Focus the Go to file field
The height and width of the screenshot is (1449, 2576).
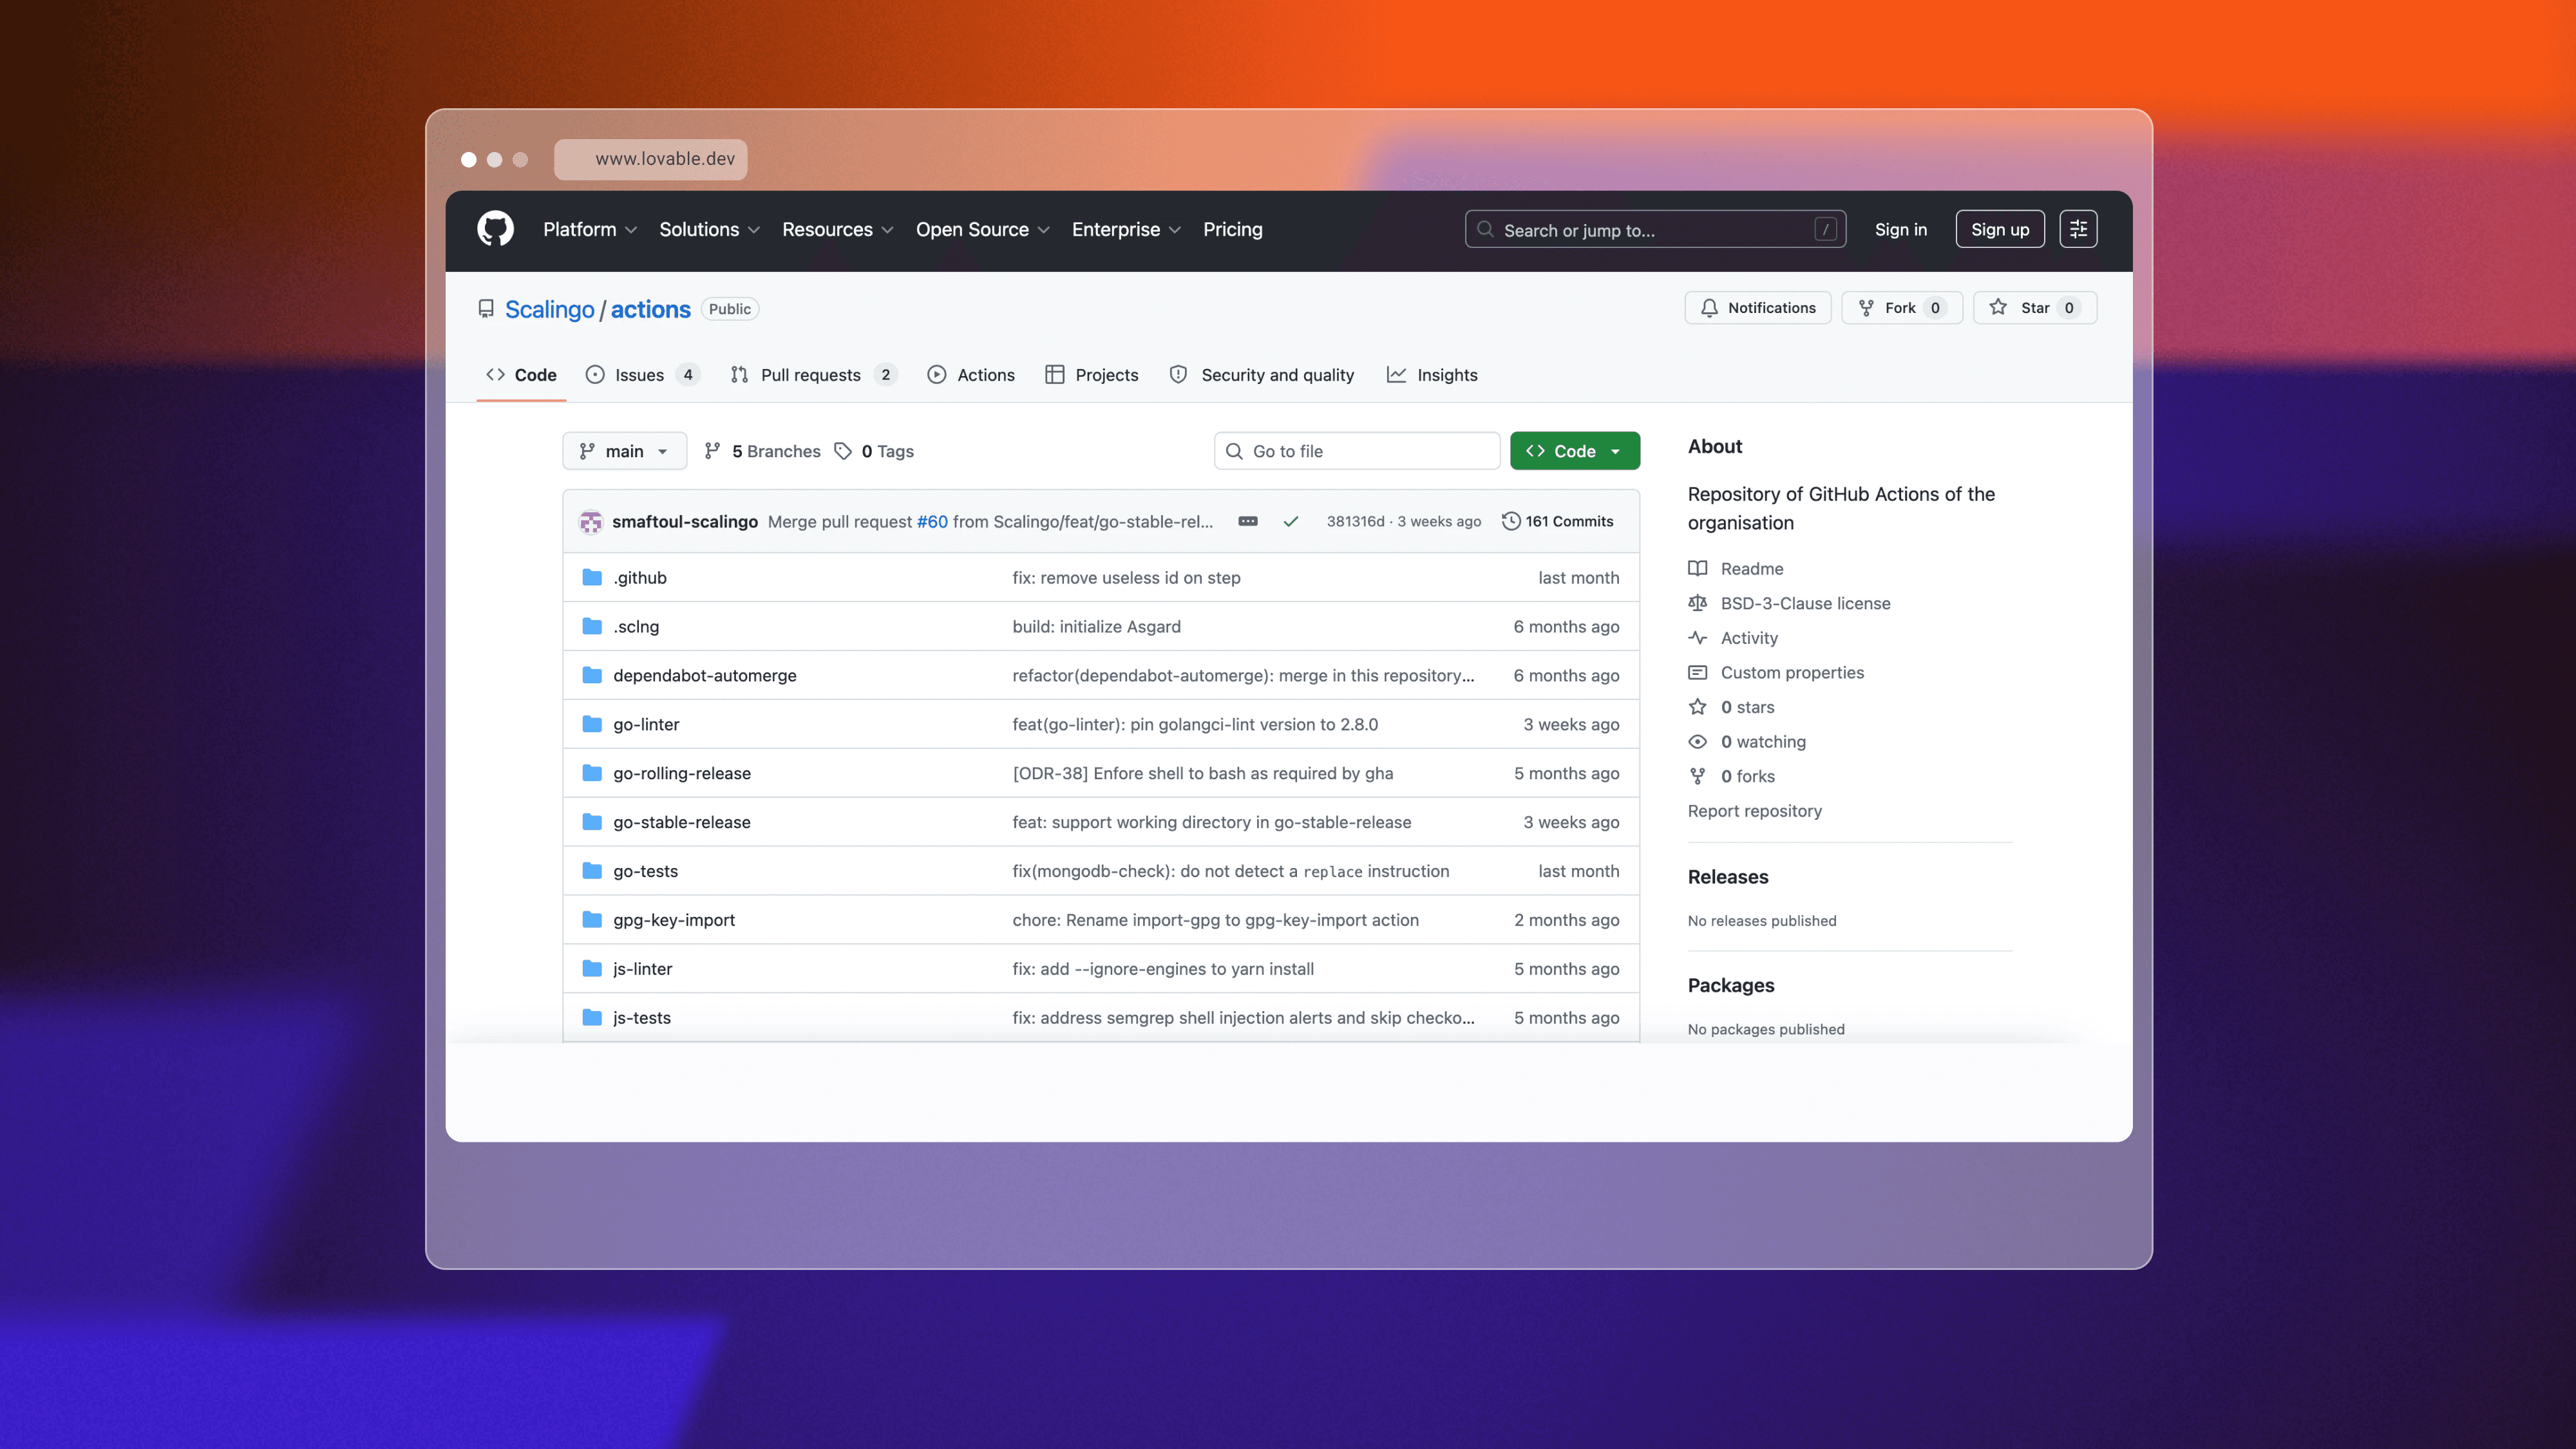pos(1357,451)
